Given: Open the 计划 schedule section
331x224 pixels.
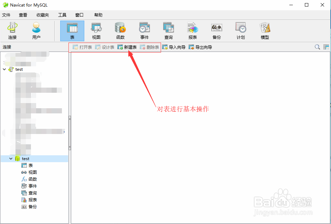Looking at the screenshot, I should [x=241, y=31].
